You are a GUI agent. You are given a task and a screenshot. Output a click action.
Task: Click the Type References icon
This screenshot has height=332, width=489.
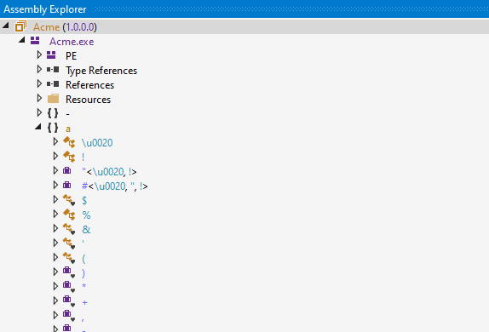(53, 70)
